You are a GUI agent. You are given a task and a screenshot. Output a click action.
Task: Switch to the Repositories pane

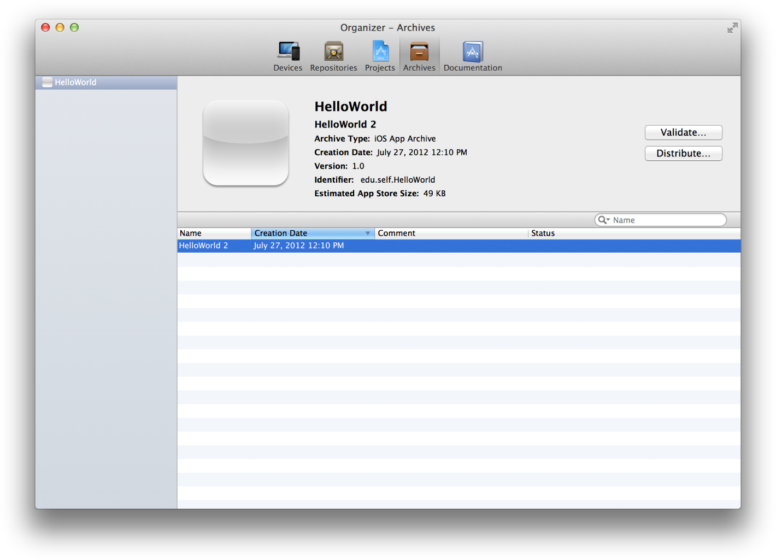pyautogui.click(x=333, y=56)
